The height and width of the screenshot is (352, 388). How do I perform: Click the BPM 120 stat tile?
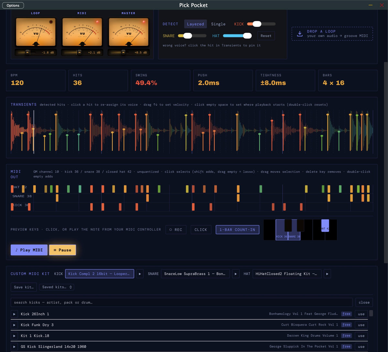(x=36, y=80)
